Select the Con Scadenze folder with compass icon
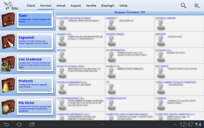This screenshot has width=204, height=128. [x=8, y=63]
